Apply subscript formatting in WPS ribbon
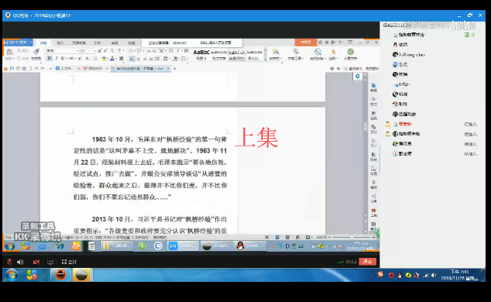The image size is (491, 302). point(88,59)
